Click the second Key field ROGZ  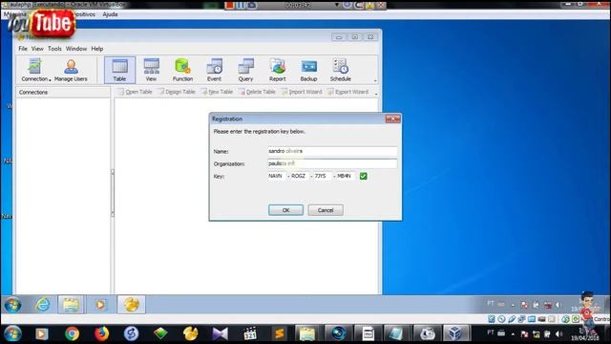(300, 176)
